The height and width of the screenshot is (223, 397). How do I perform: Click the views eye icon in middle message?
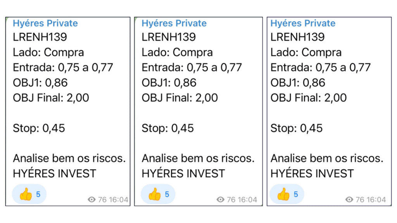click(x=221, y=200)
